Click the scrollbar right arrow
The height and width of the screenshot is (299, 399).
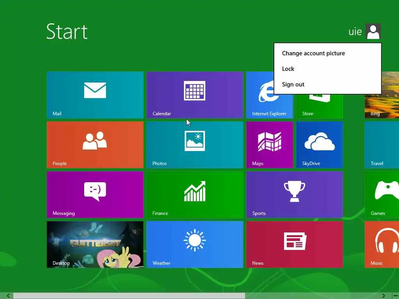[x=383, y=296]
